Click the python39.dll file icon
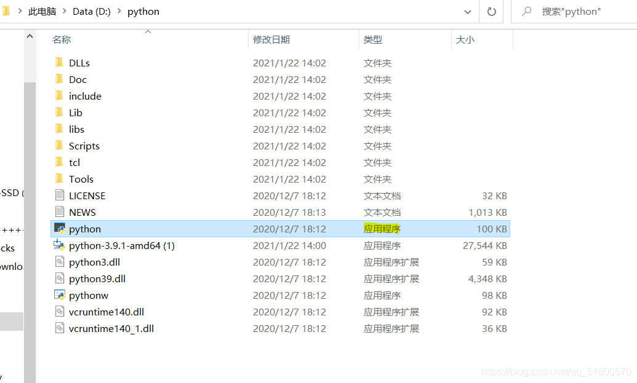Image resolution: width=637 pixels, height=383 pixels. click(60, 278)
